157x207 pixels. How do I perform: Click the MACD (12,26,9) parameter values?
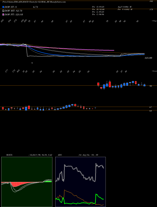(41, 155)
